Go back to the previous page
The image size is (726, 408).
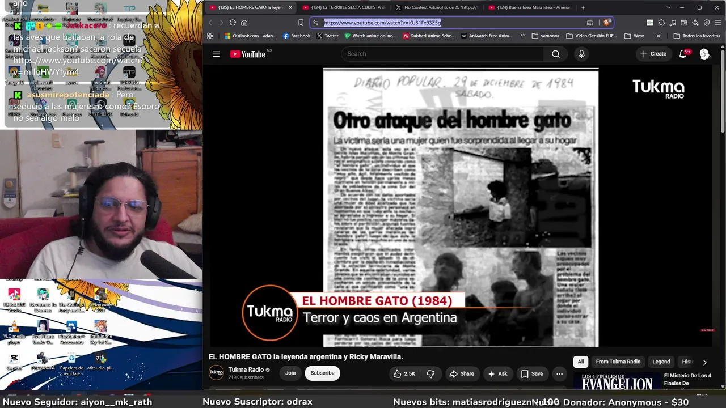(210, 23)
